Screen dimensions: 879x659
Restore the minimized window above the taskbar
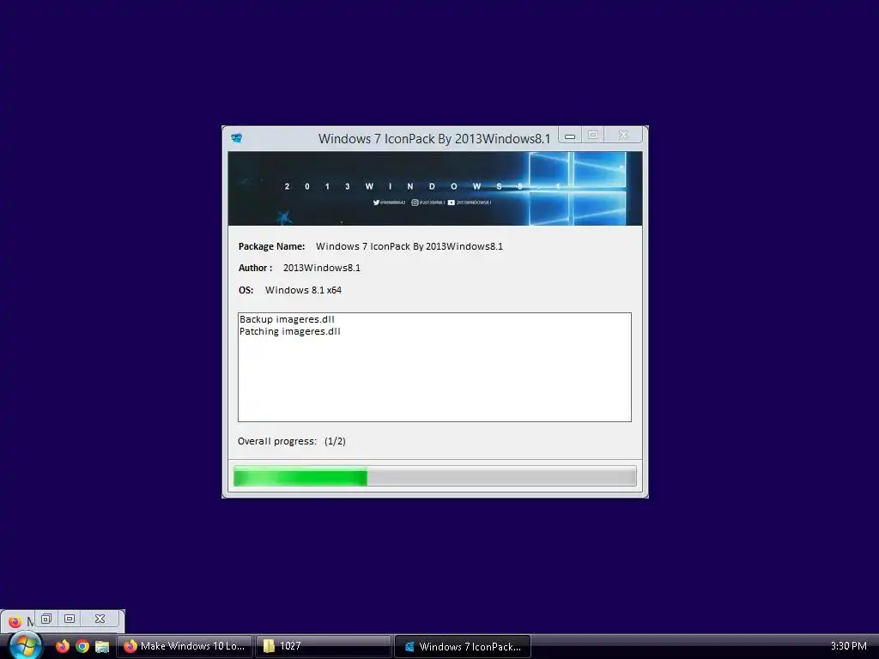[46, 619]
